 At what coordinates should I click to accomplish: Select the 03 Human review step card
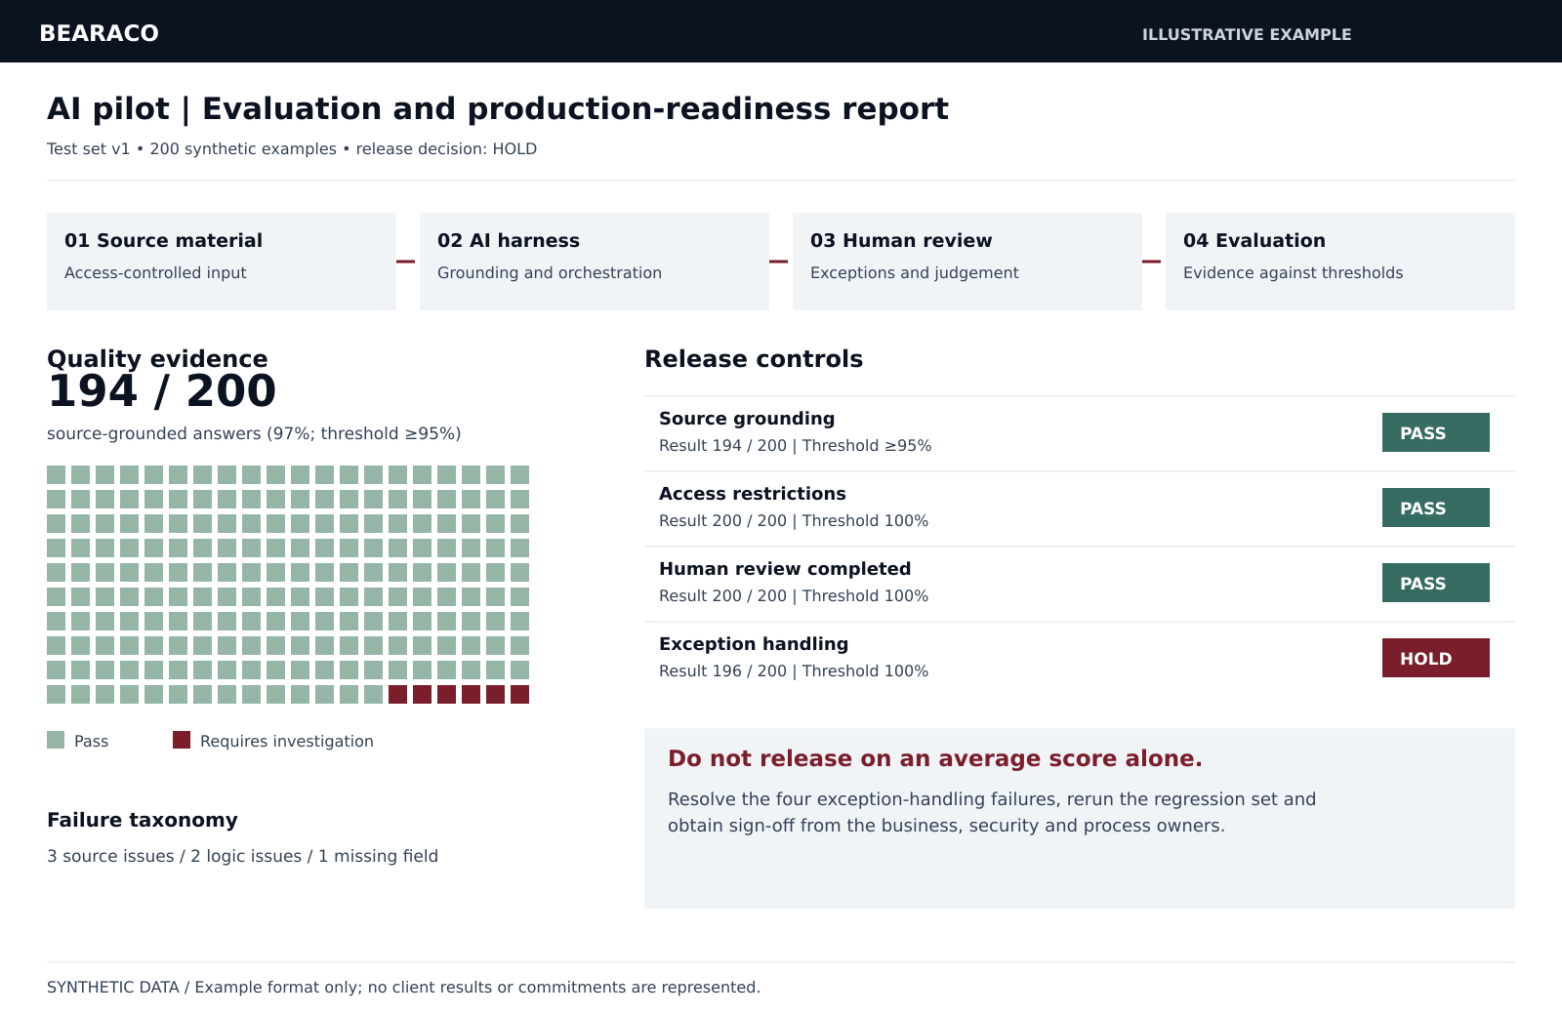click(x=967, y=262)
